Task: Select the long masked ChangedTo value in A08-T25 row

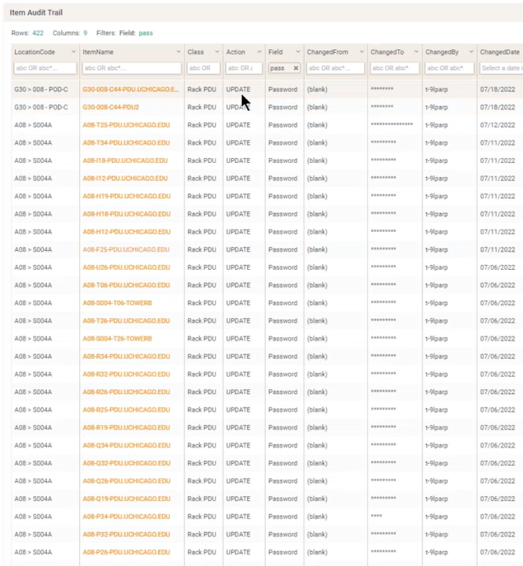Action: click(x=391, y=124)
